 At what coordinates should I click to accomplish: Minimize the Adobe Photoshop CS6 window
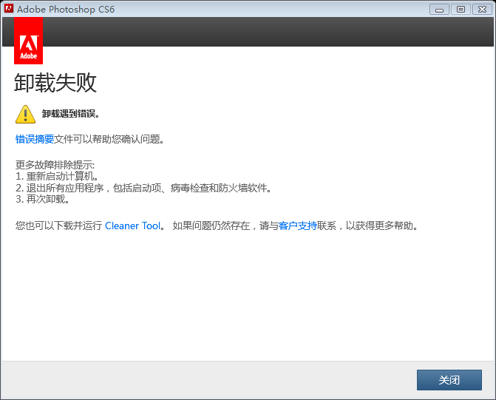pos(439,10)
